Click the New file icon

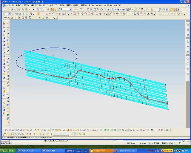(5, 10)
